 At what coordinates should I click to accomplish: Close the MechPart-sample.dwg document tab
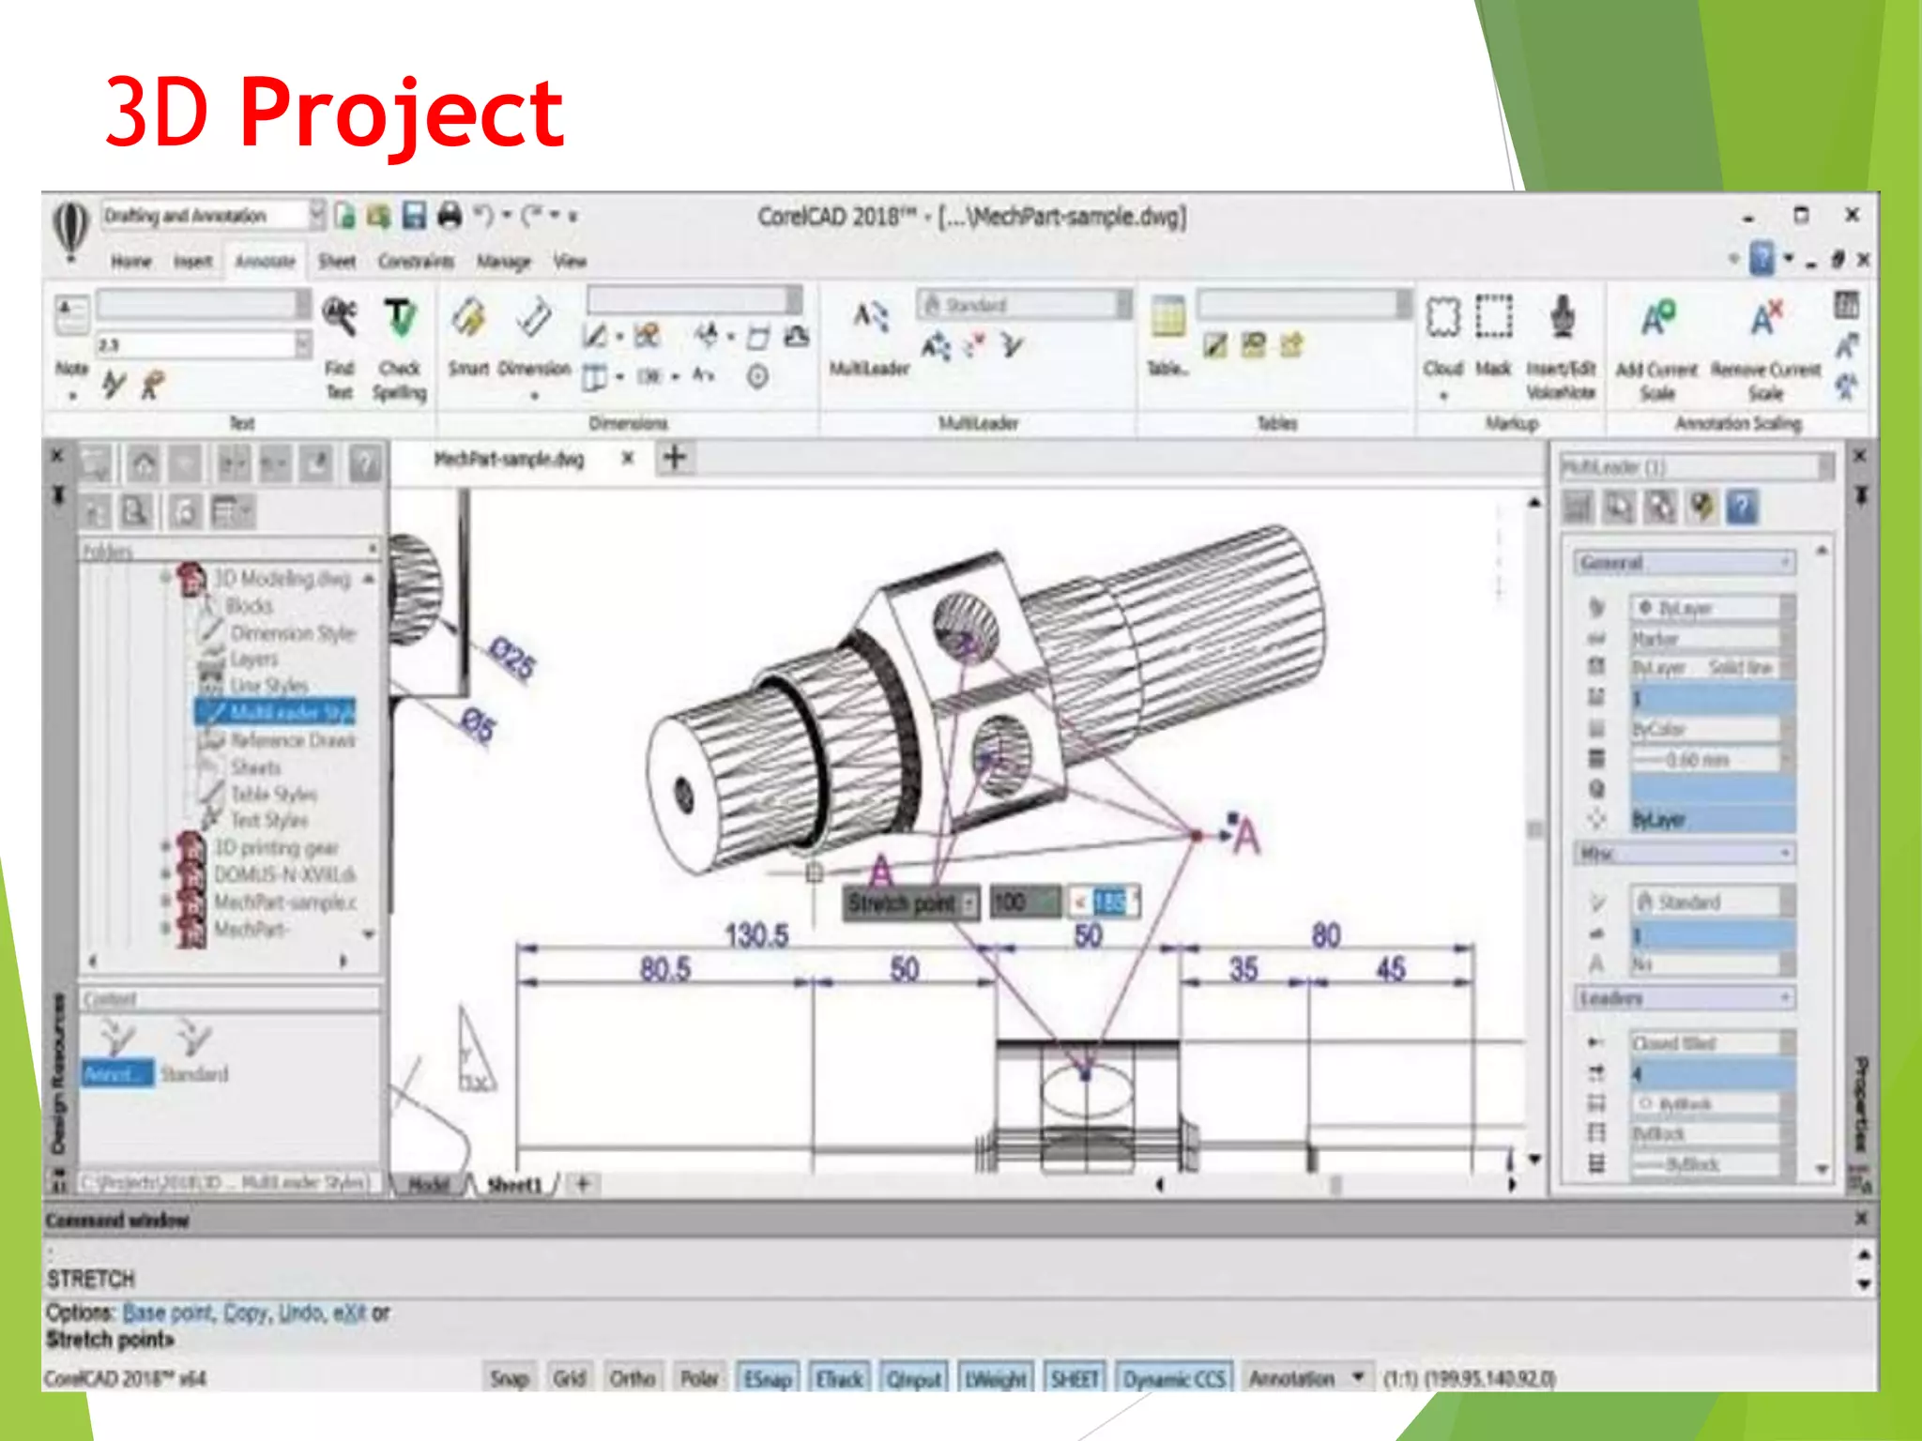tap(628, 458)
